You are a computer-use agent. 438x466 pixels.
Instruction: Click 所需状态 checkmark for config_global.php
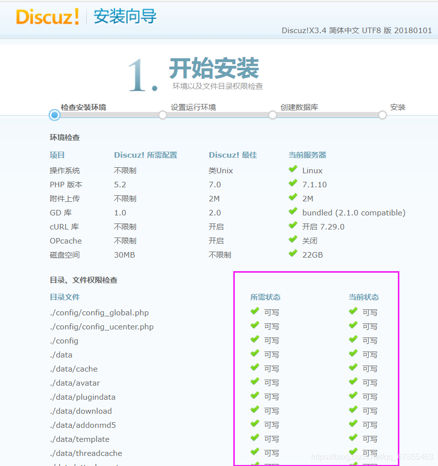click(x=255, y=311)
